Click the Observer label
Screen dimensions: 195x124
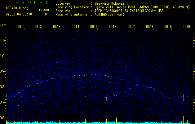tap(63, 3)
